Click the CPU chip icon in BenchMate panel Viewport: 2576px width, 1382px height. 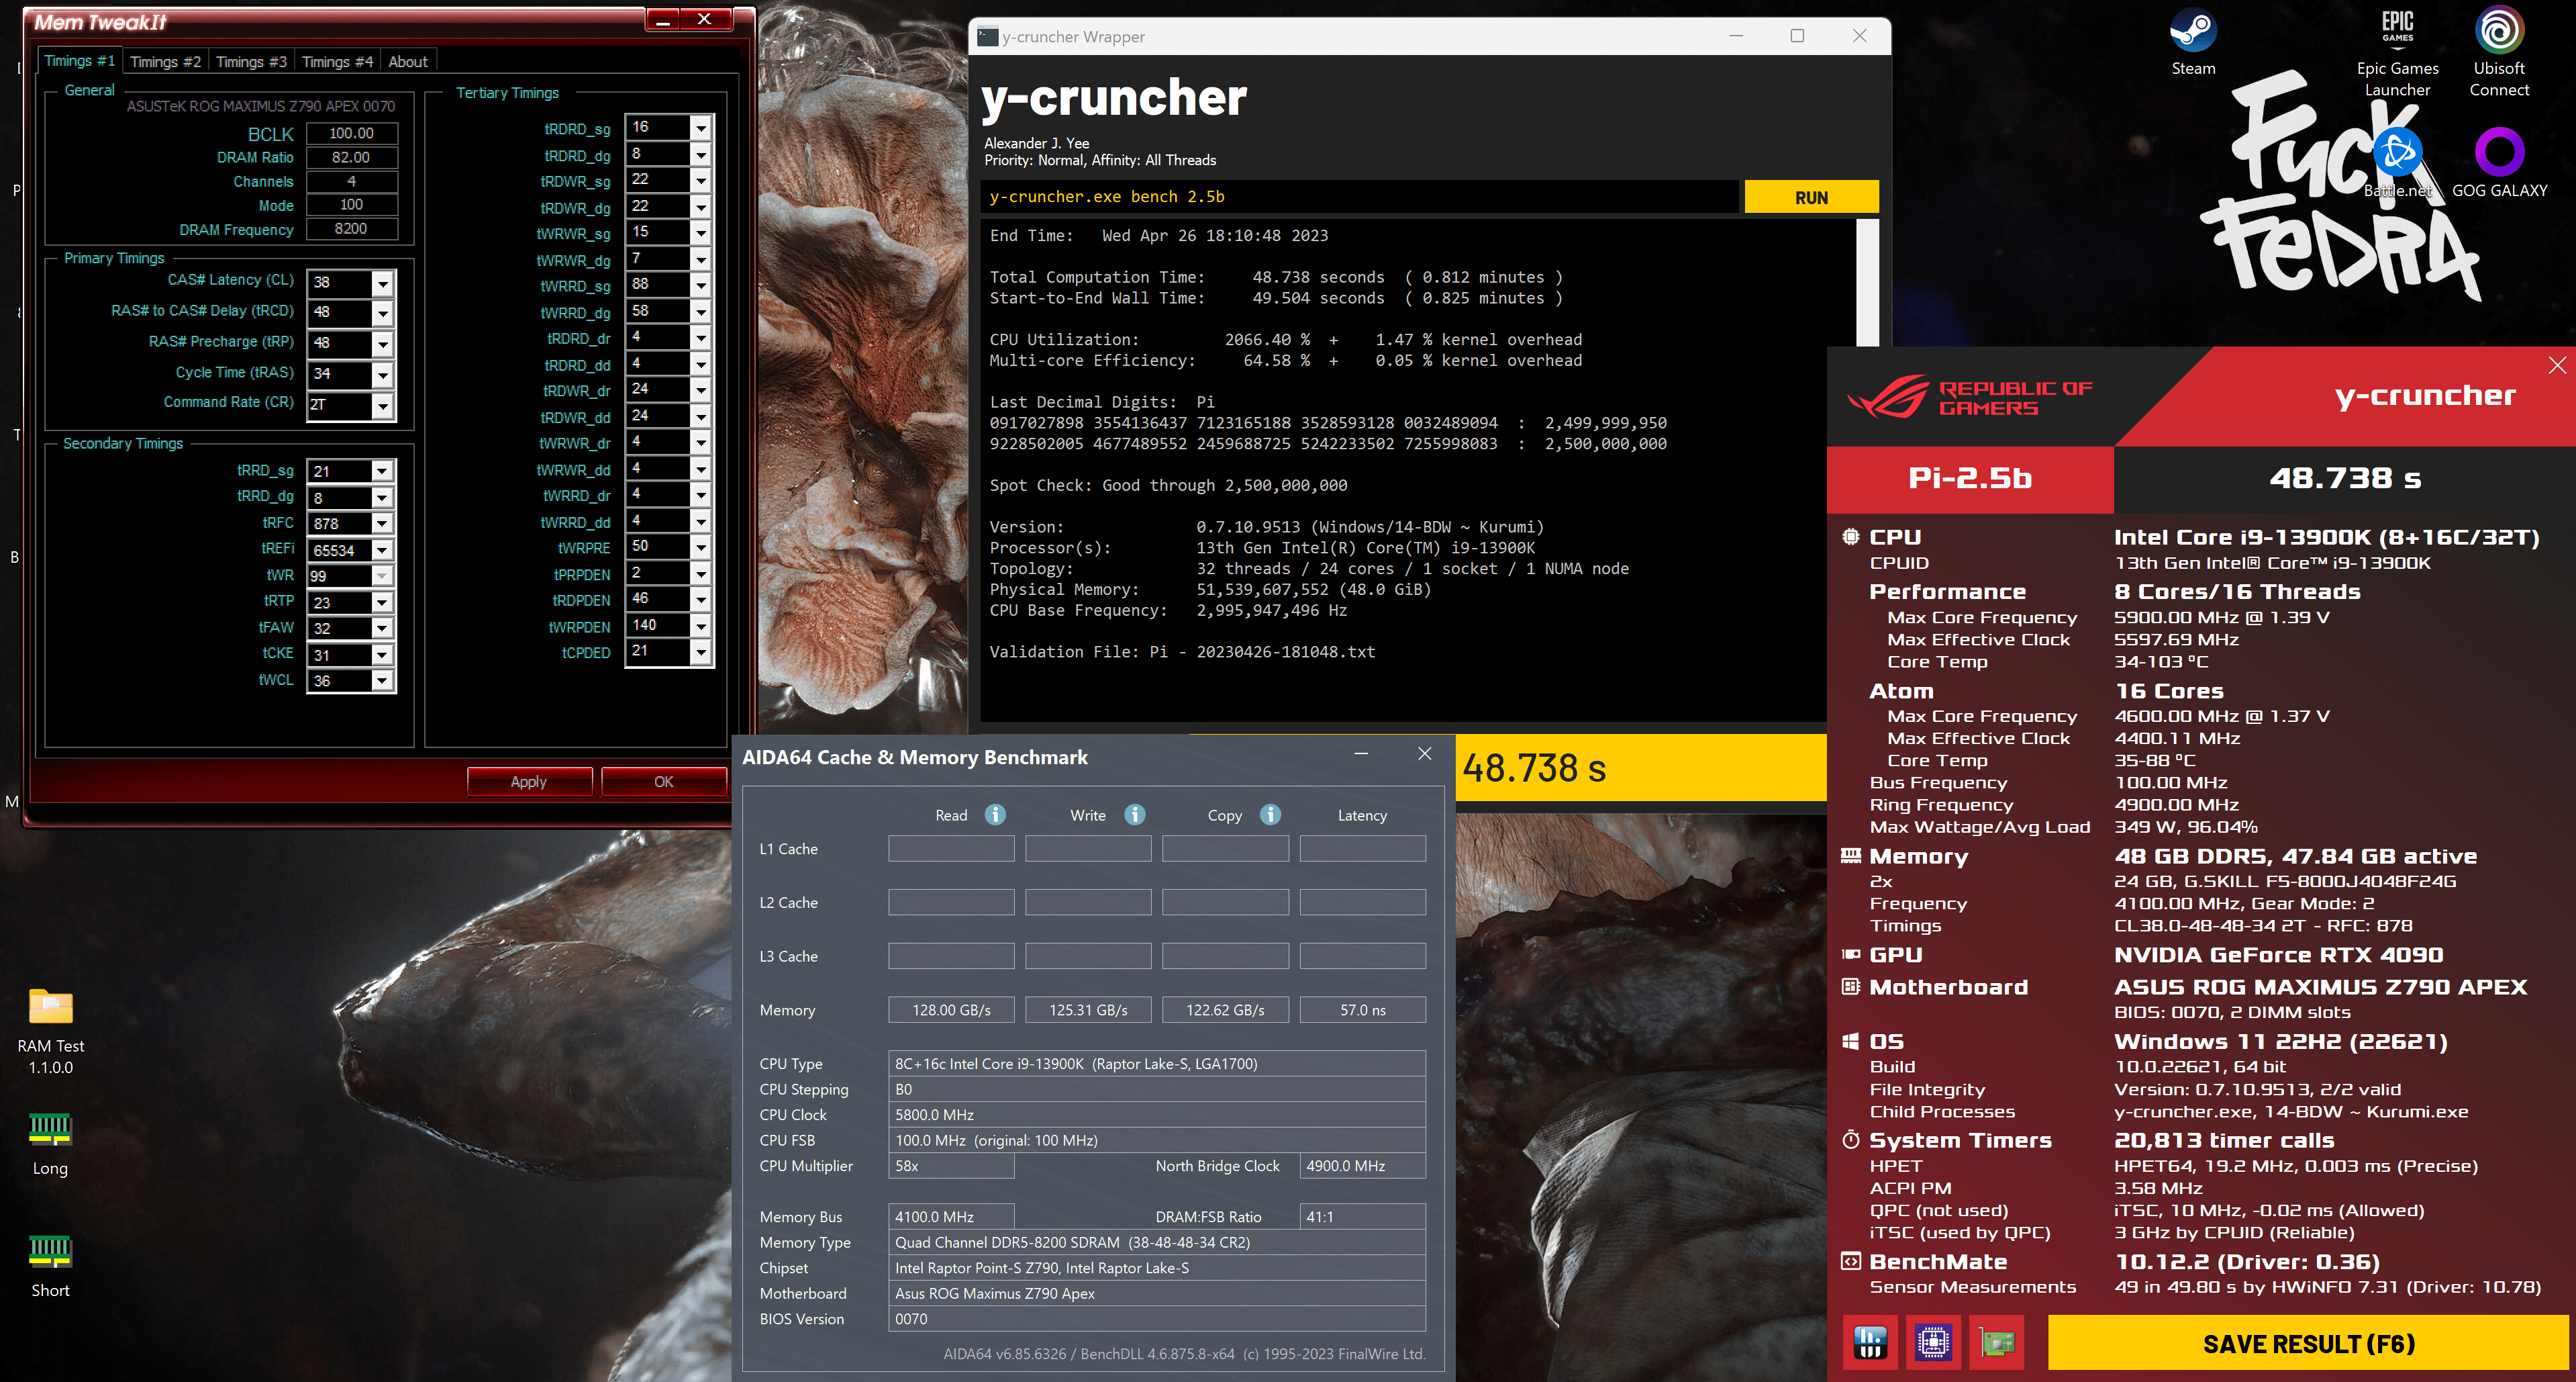click(1851, 537)
